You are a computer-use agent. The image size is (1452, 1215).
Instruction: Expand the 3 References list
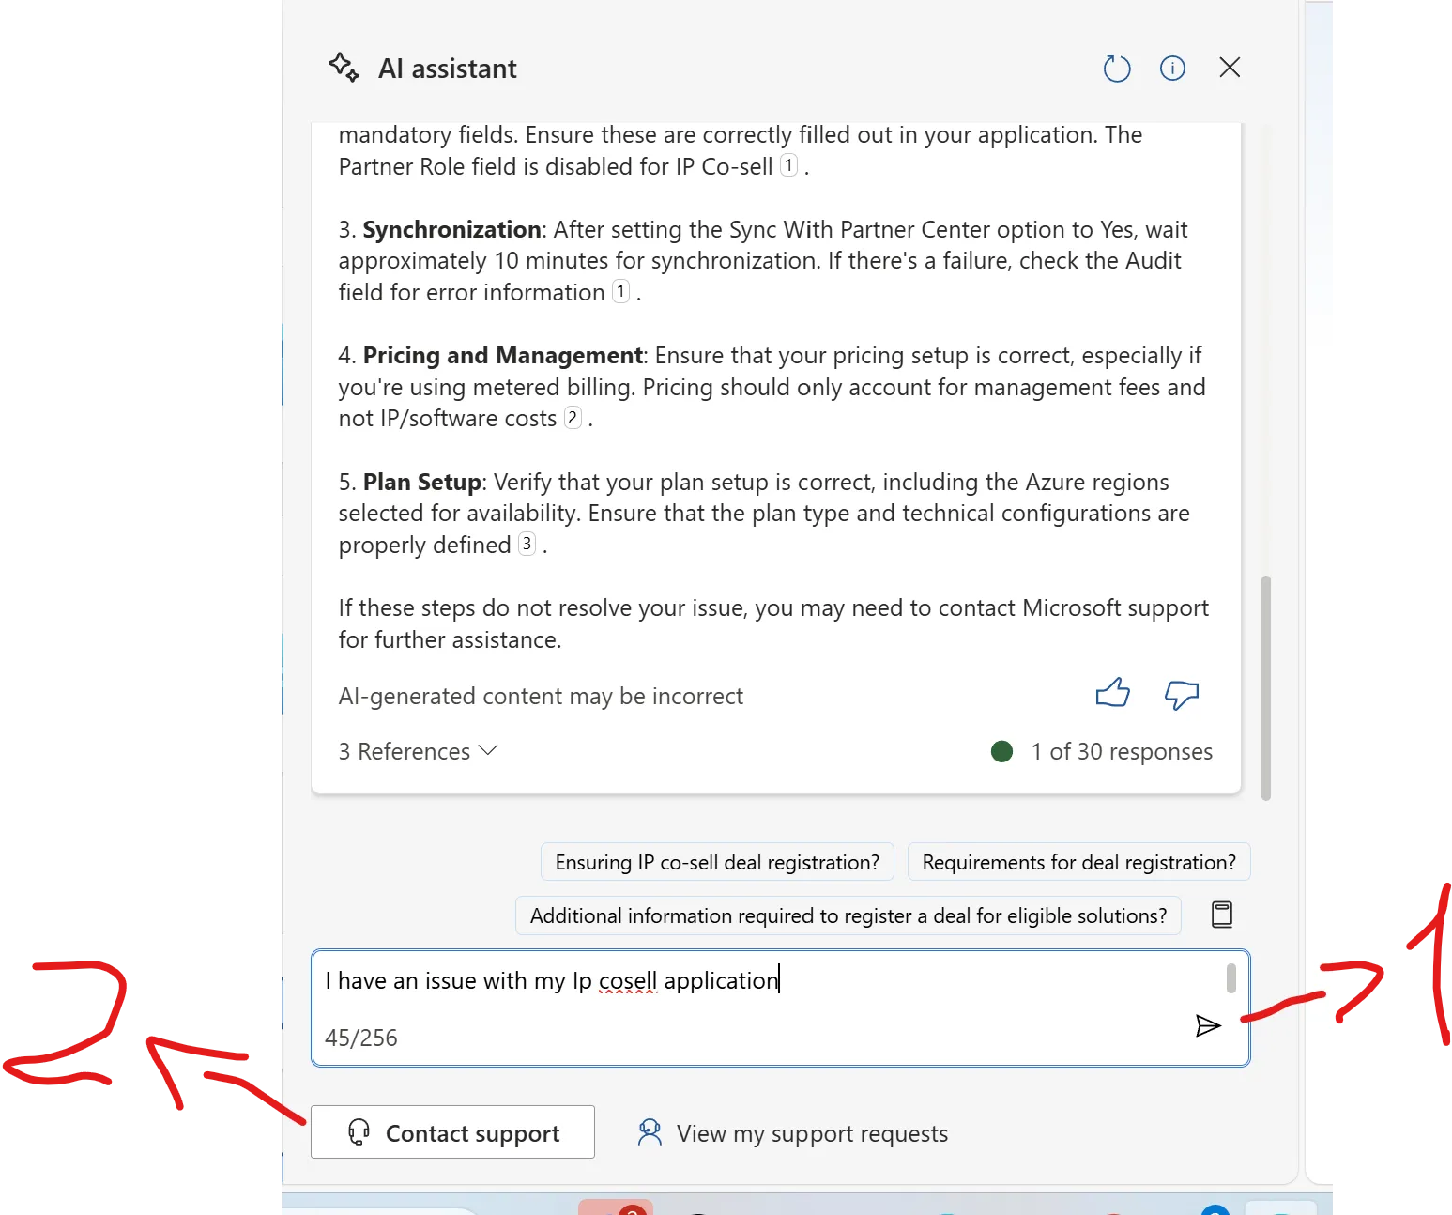coord(418,751)
